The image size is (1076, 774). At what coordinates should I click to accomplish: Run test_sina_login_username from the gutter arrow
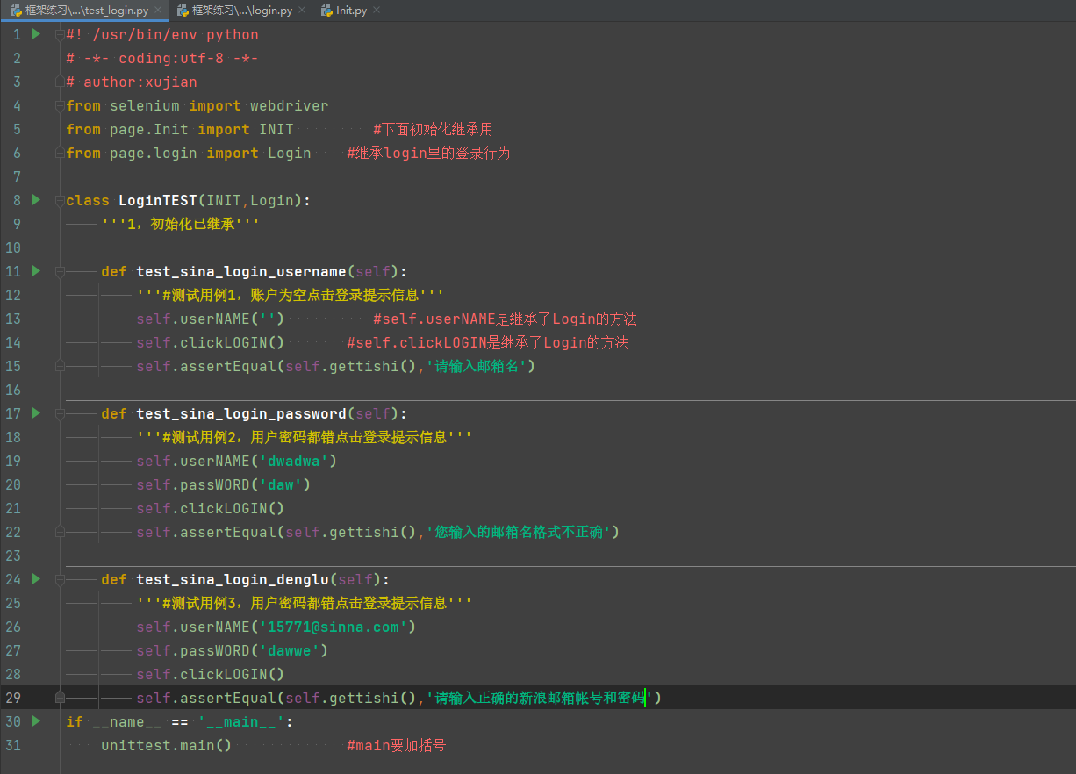(x=36, y=271)
